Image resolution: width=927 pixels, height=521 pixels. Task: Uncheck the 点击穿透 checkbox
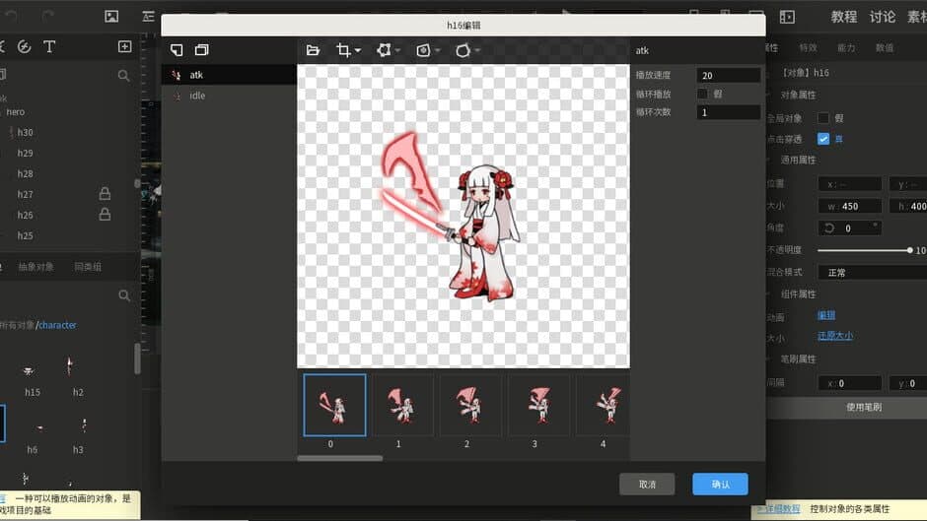(x=822, y=139)
